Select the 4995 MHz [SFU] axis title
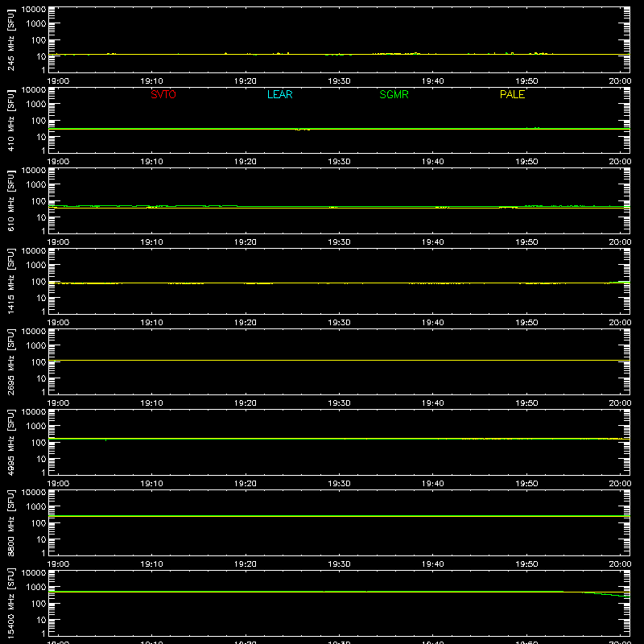Viewport: 644px width, 644px height. pos(10,442)
